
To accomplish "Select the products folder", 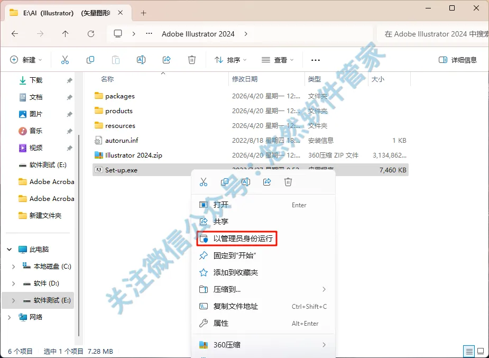I will click(x=251, y=111).
